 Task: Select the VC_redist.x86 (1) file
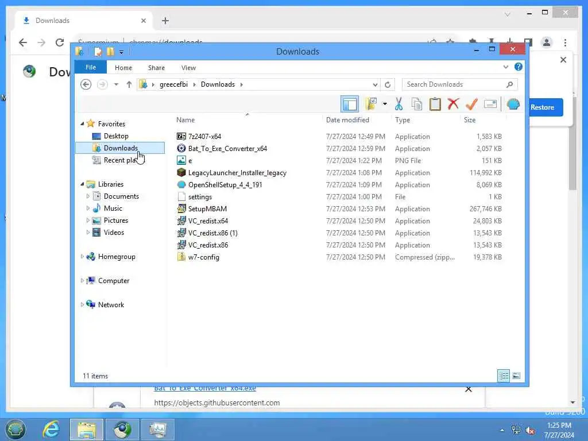(212, 233)
